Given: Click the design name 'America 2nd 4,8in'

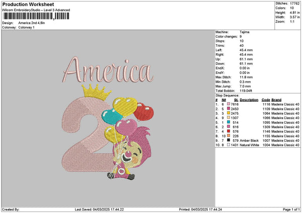Looking at the screenshot, I should click(x=32, y=23).
